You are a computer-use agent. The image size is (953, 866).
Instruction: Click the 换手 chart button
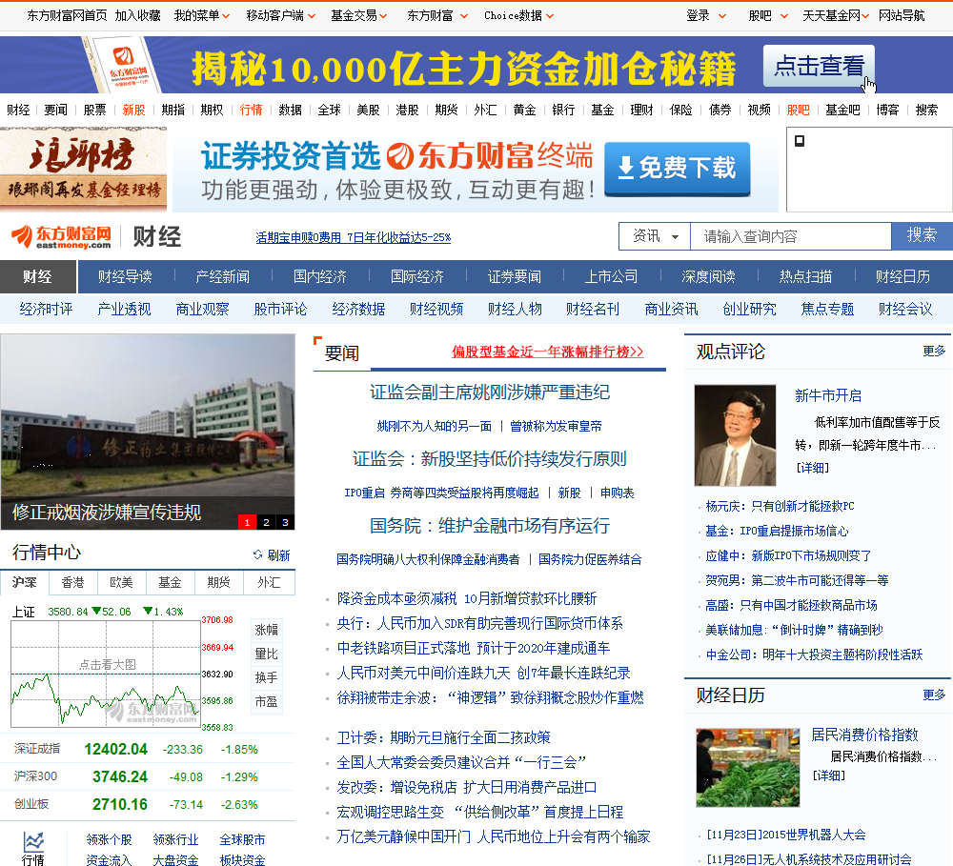[x=266, y=677]
